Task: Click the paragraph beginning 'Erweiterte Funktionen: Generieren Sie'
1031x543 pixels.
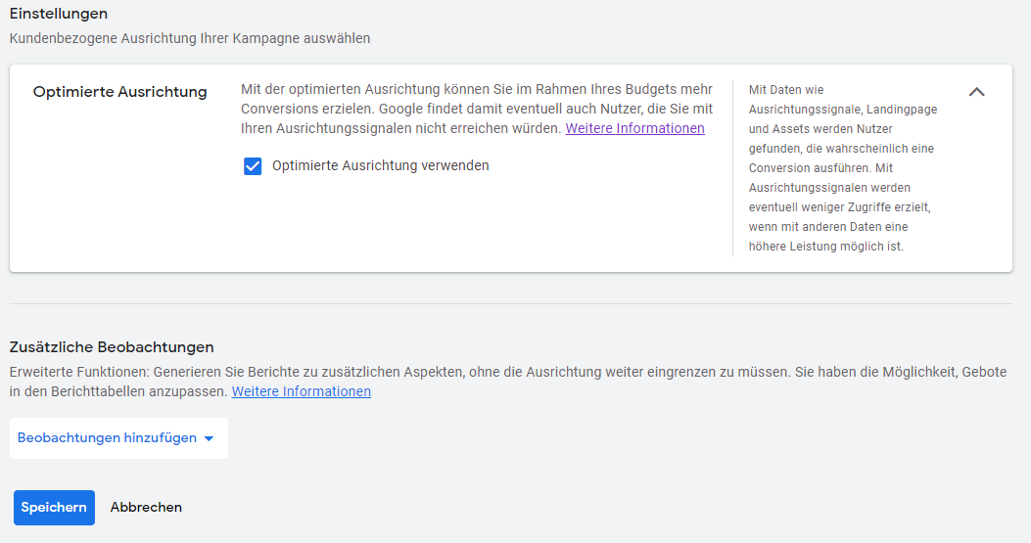Action: tap(507, 382)
